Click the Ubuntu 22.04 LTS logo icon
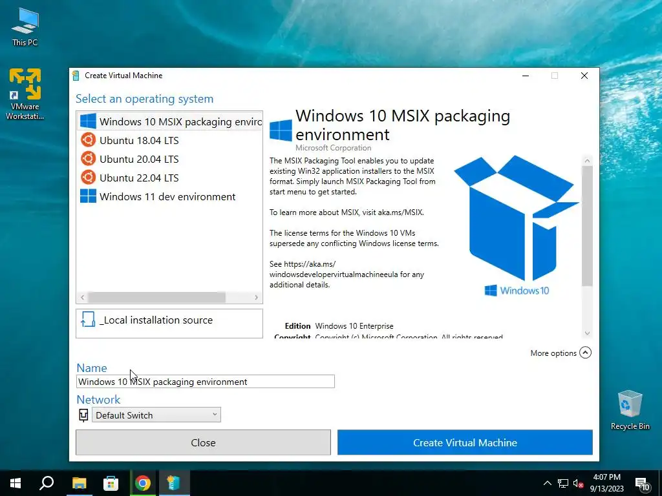The height and width of the screenshot is (496, 662). point(88,177)
